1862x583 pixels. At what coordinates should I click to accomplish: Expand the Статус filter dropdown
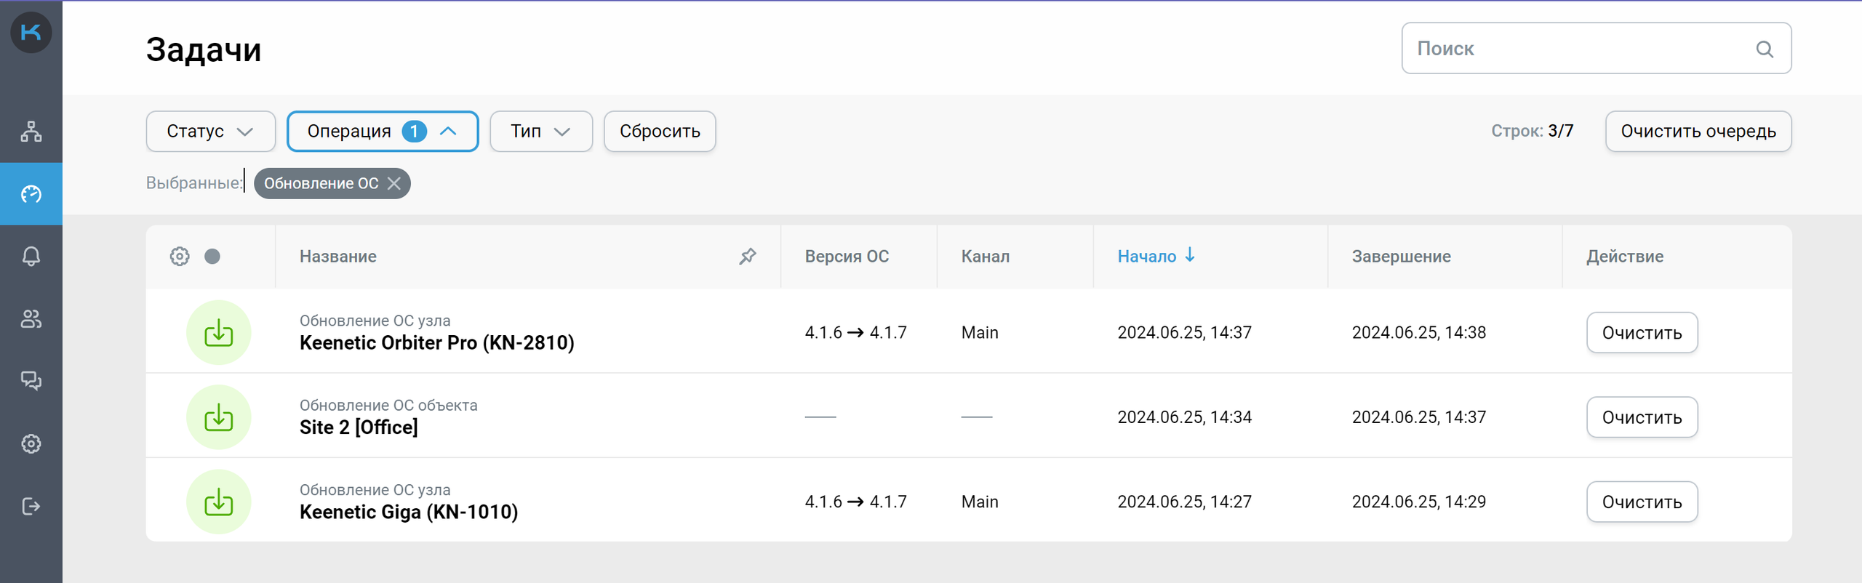[x=210, y=132]
